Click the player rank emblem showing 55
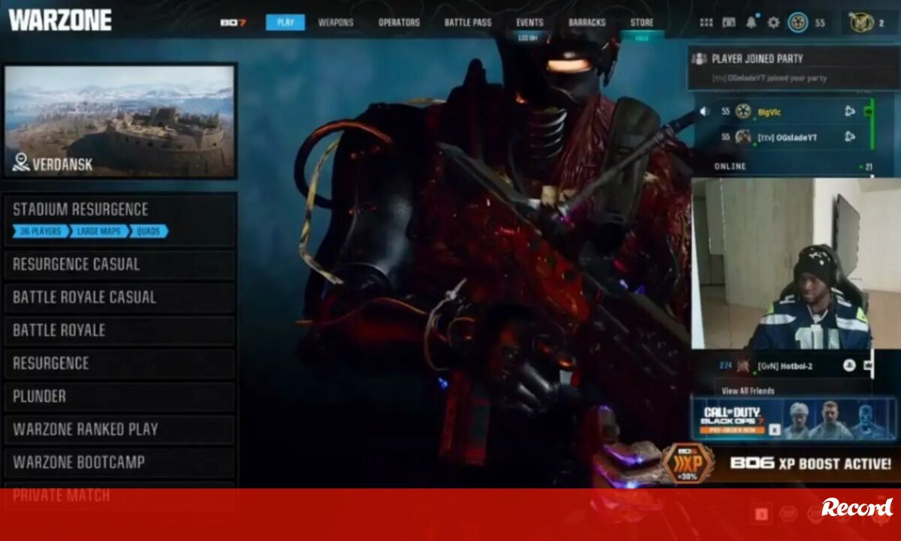901x541 pixels. [x=797, y=23]
